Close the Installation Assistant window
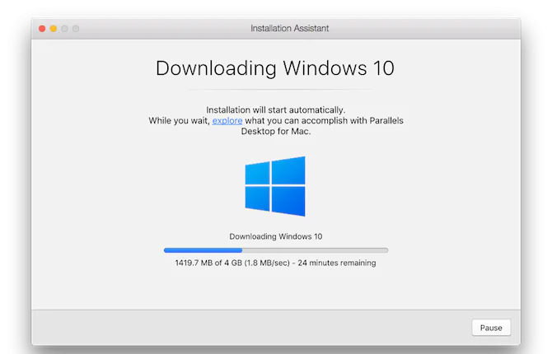This screenshot has height=354, width=552. point(42,29)
